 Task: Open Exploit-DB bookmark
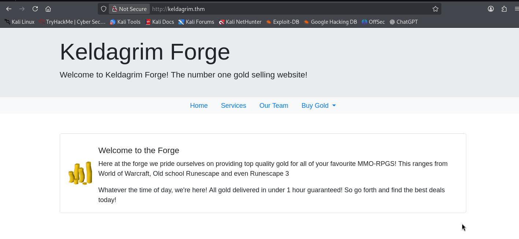click(282, 22)
